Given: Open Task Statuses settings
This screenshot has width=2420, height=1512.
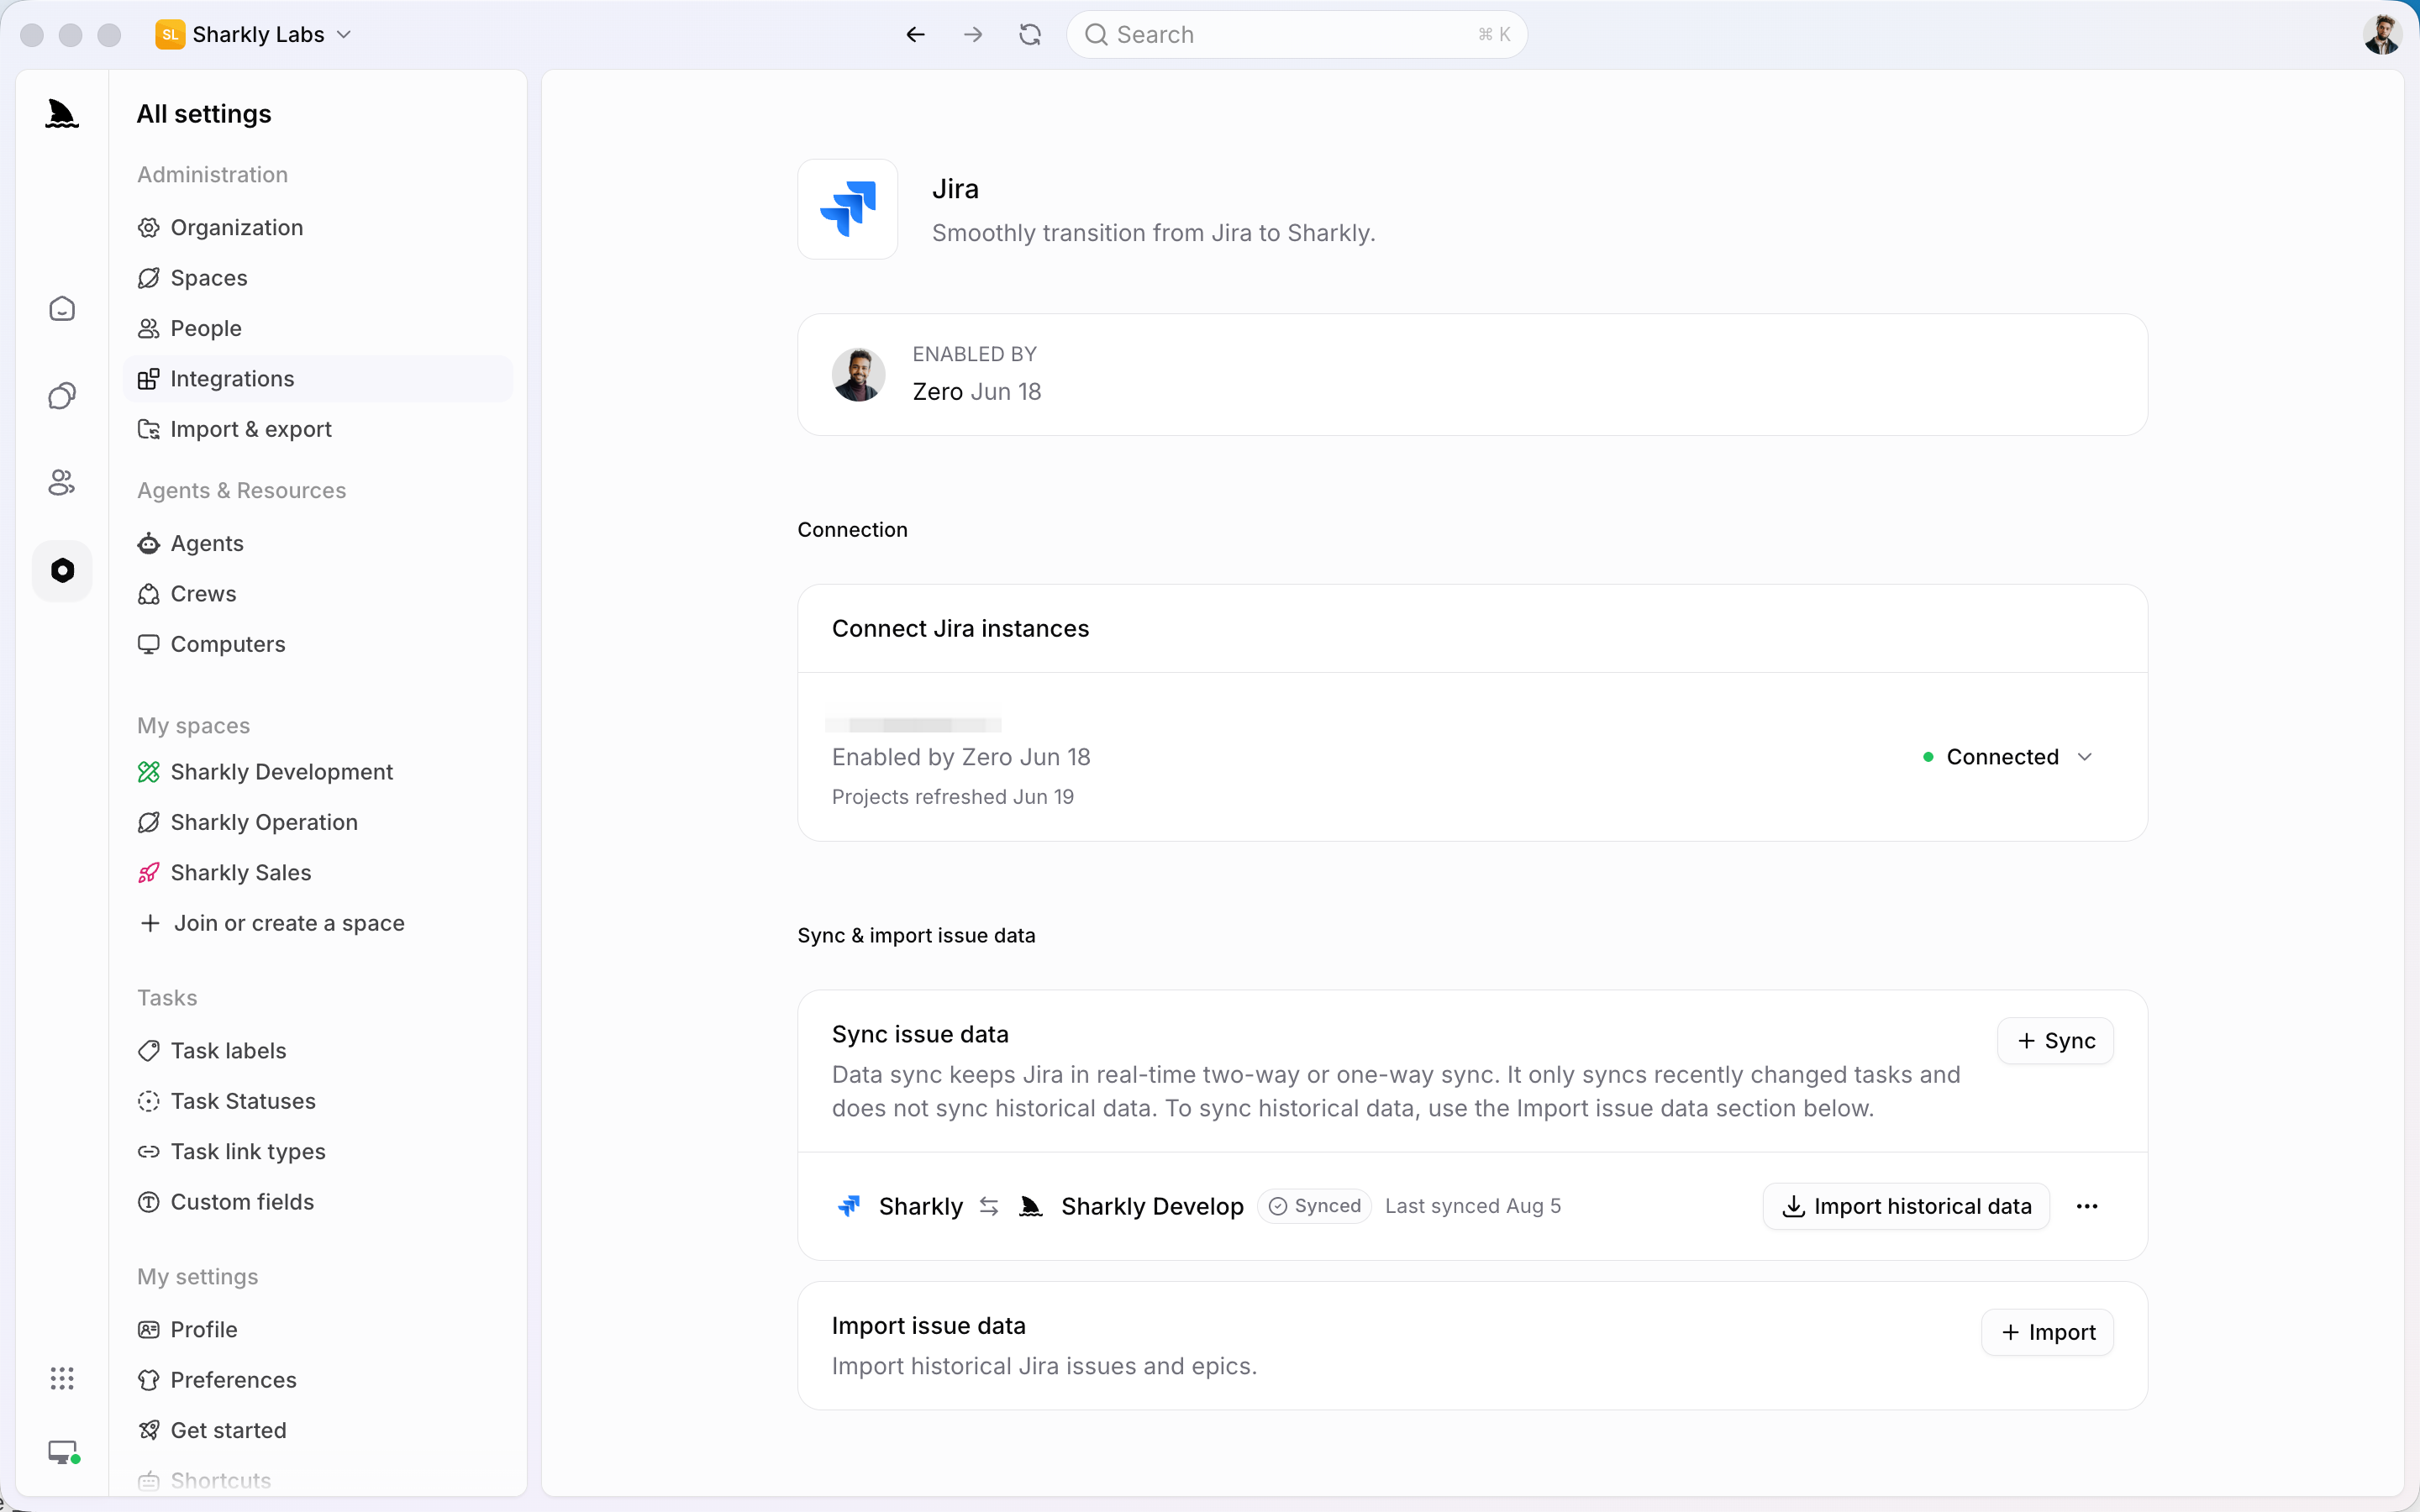Looking at the screenshot, I should (x=318, y=1101).
